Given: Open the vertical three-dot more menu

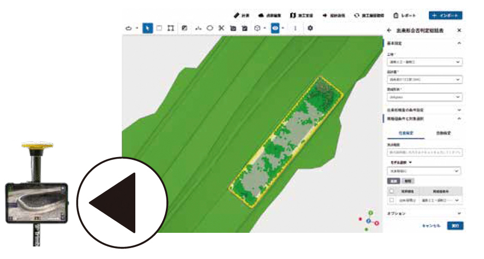Looking at the screenshot, I should tap(295, 28).
